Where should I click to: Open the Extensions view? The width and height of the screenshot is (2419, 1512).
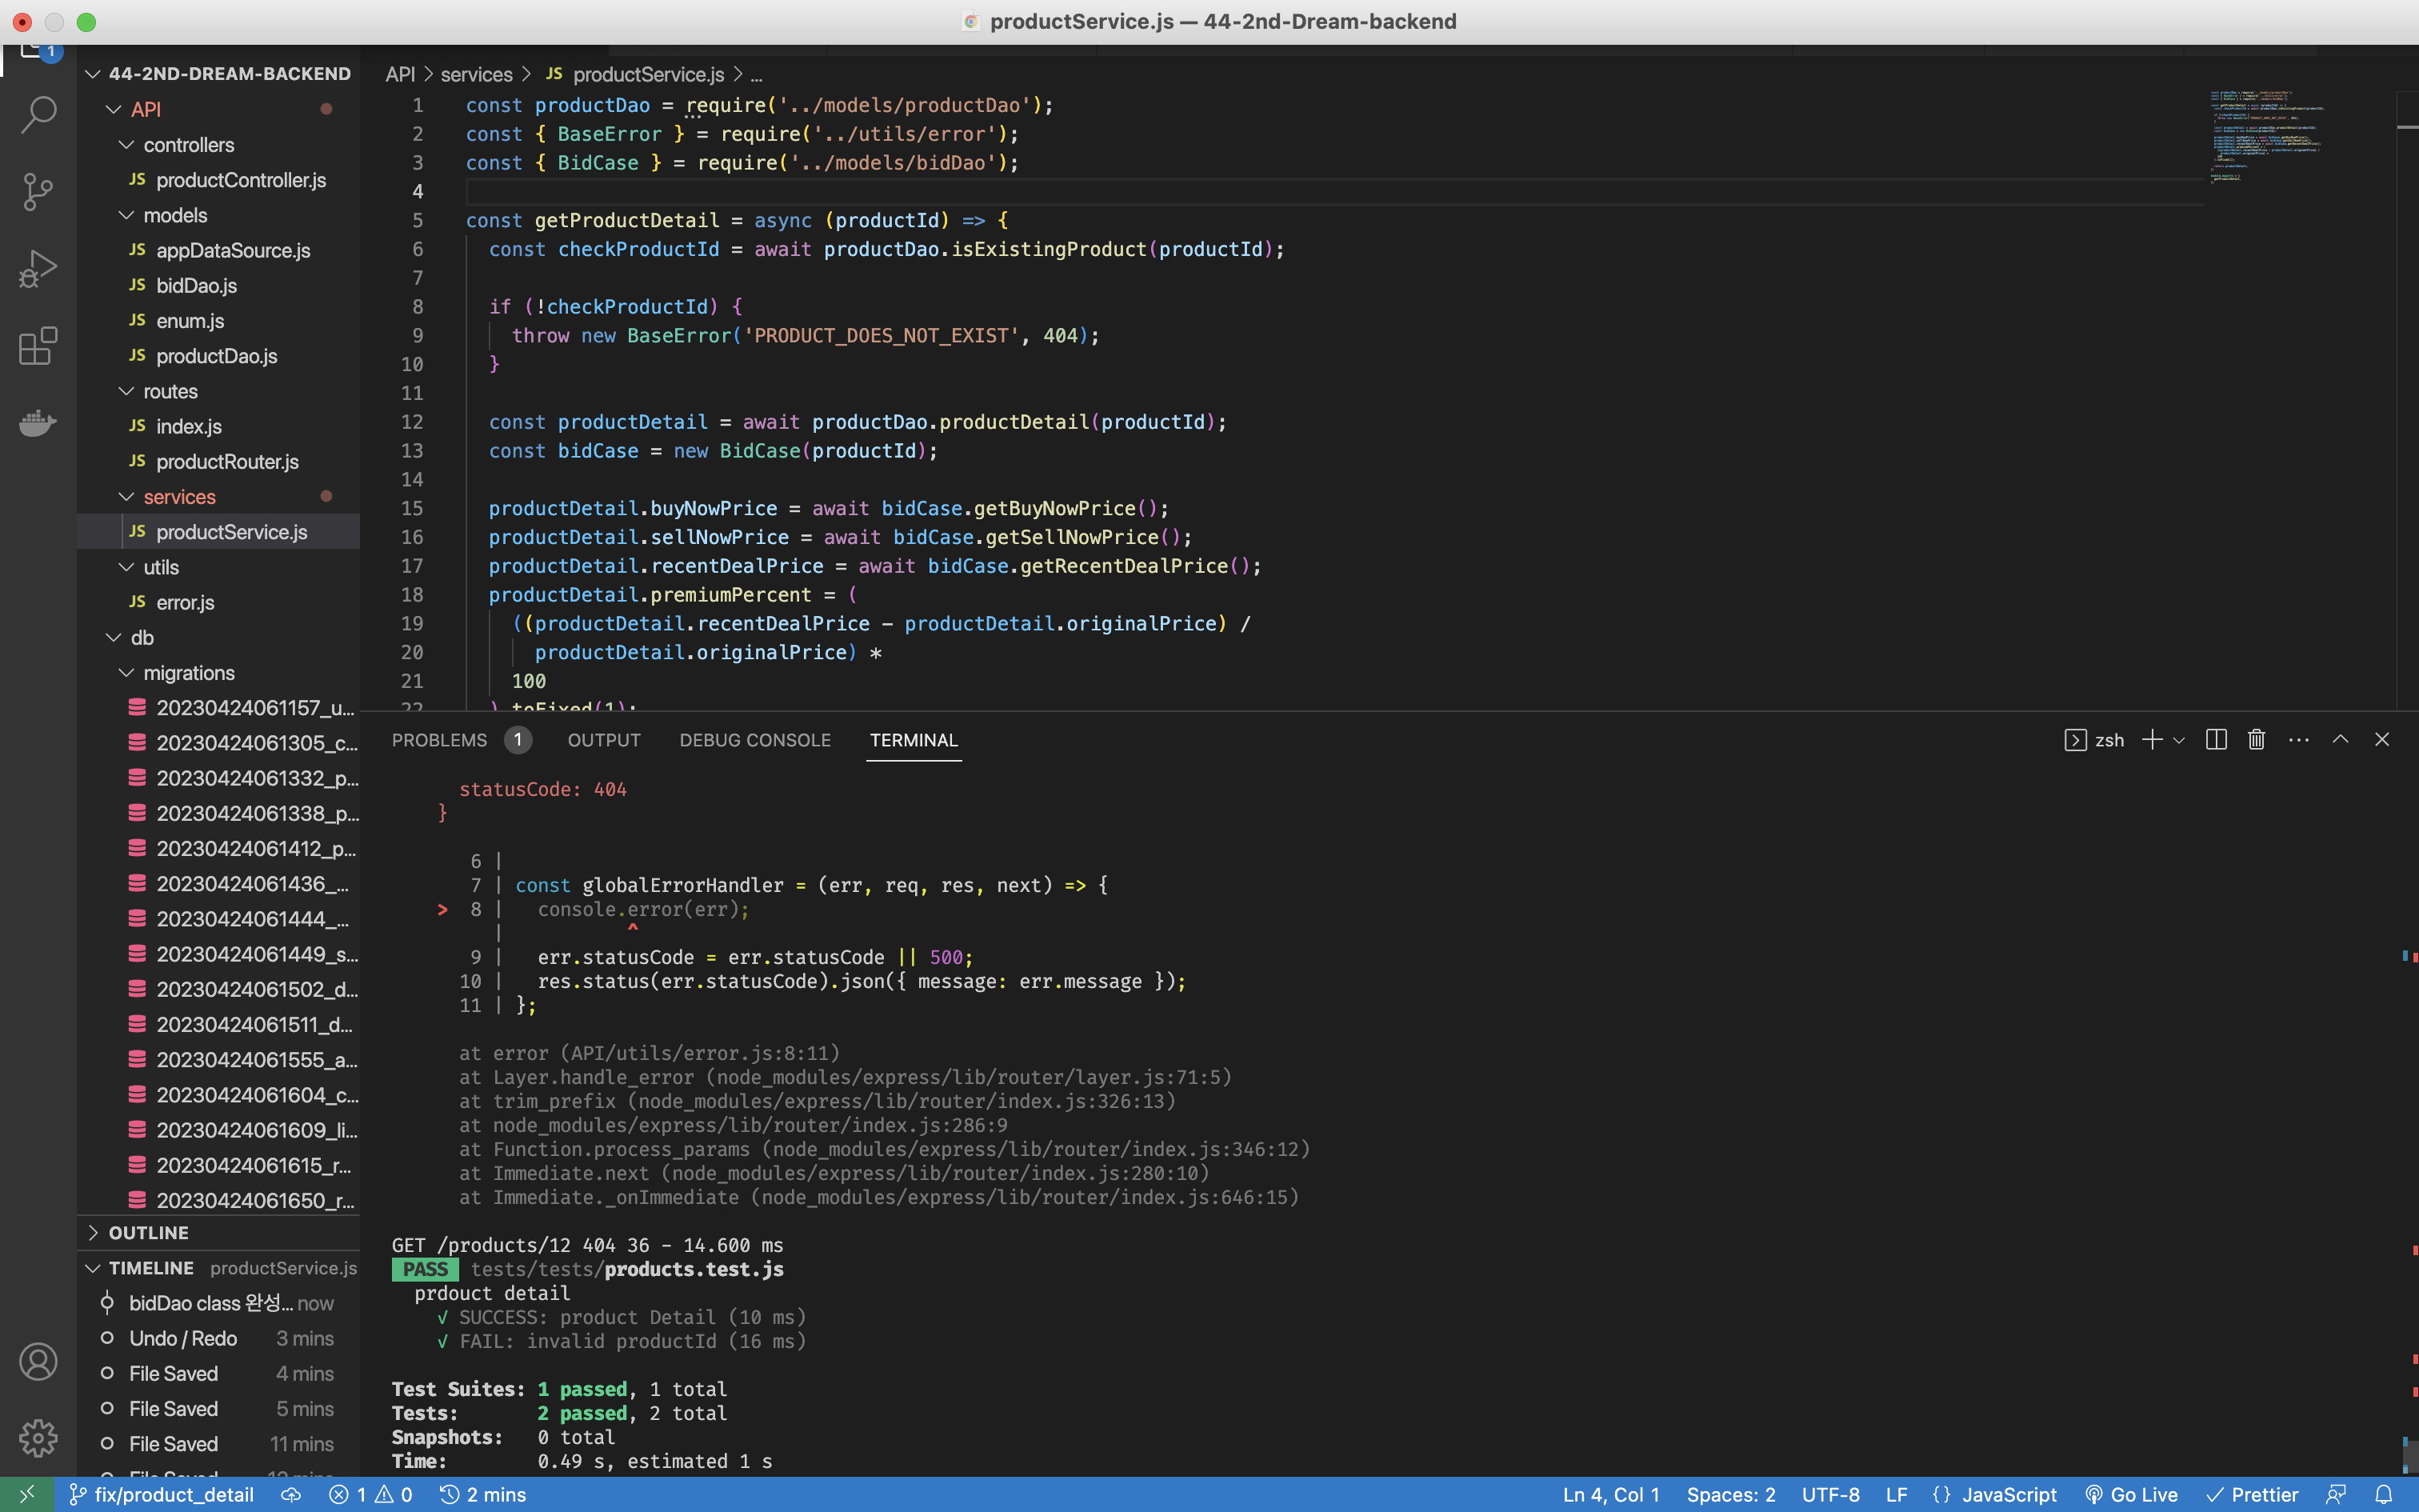click(38, 346)
